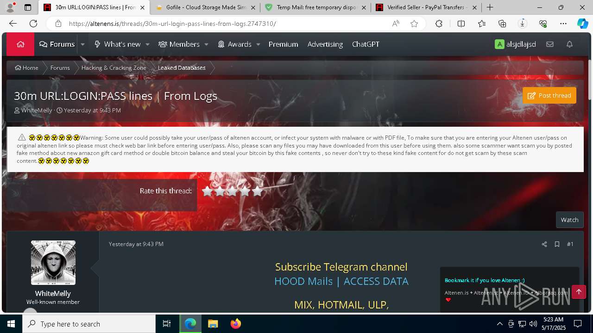Expand the Forums dropdown arrow
Image resolution: width=593 pixels, height=333 pixels.
point(82,44)
